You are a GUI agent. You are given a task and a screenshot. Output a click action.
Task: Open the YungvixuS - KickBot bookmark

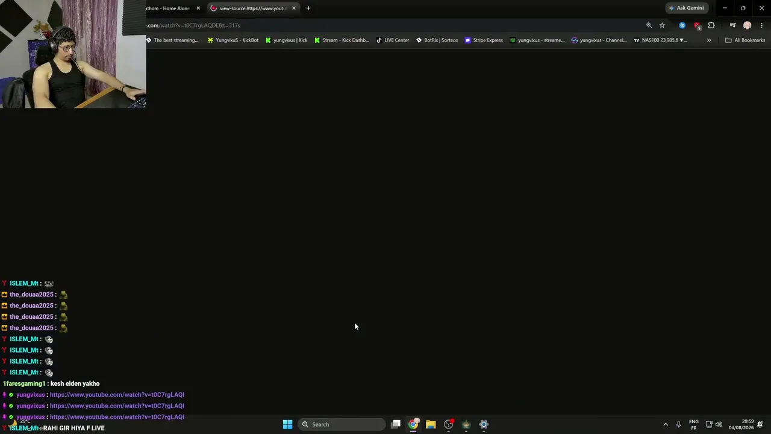coord(233,40)
